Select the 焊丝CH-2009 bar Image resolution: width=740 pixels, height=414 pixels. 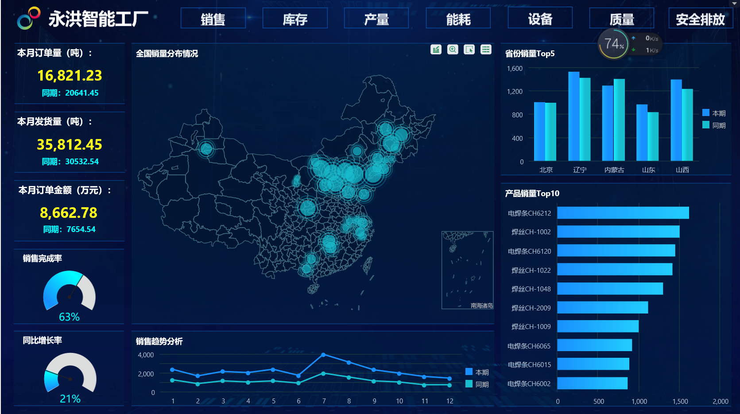(602, 308)
